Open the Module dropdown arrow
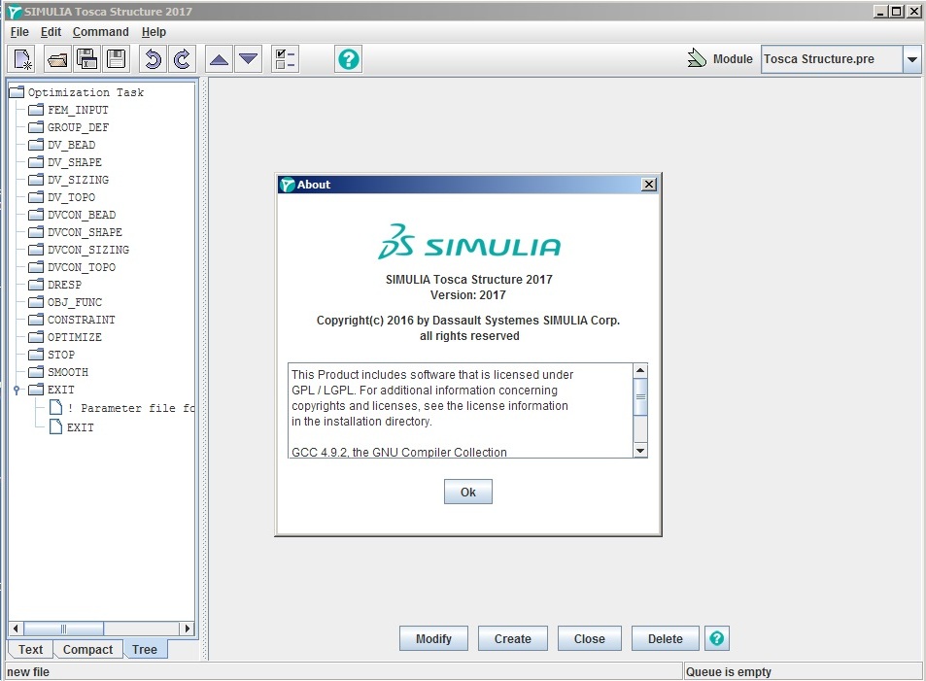 911,59
